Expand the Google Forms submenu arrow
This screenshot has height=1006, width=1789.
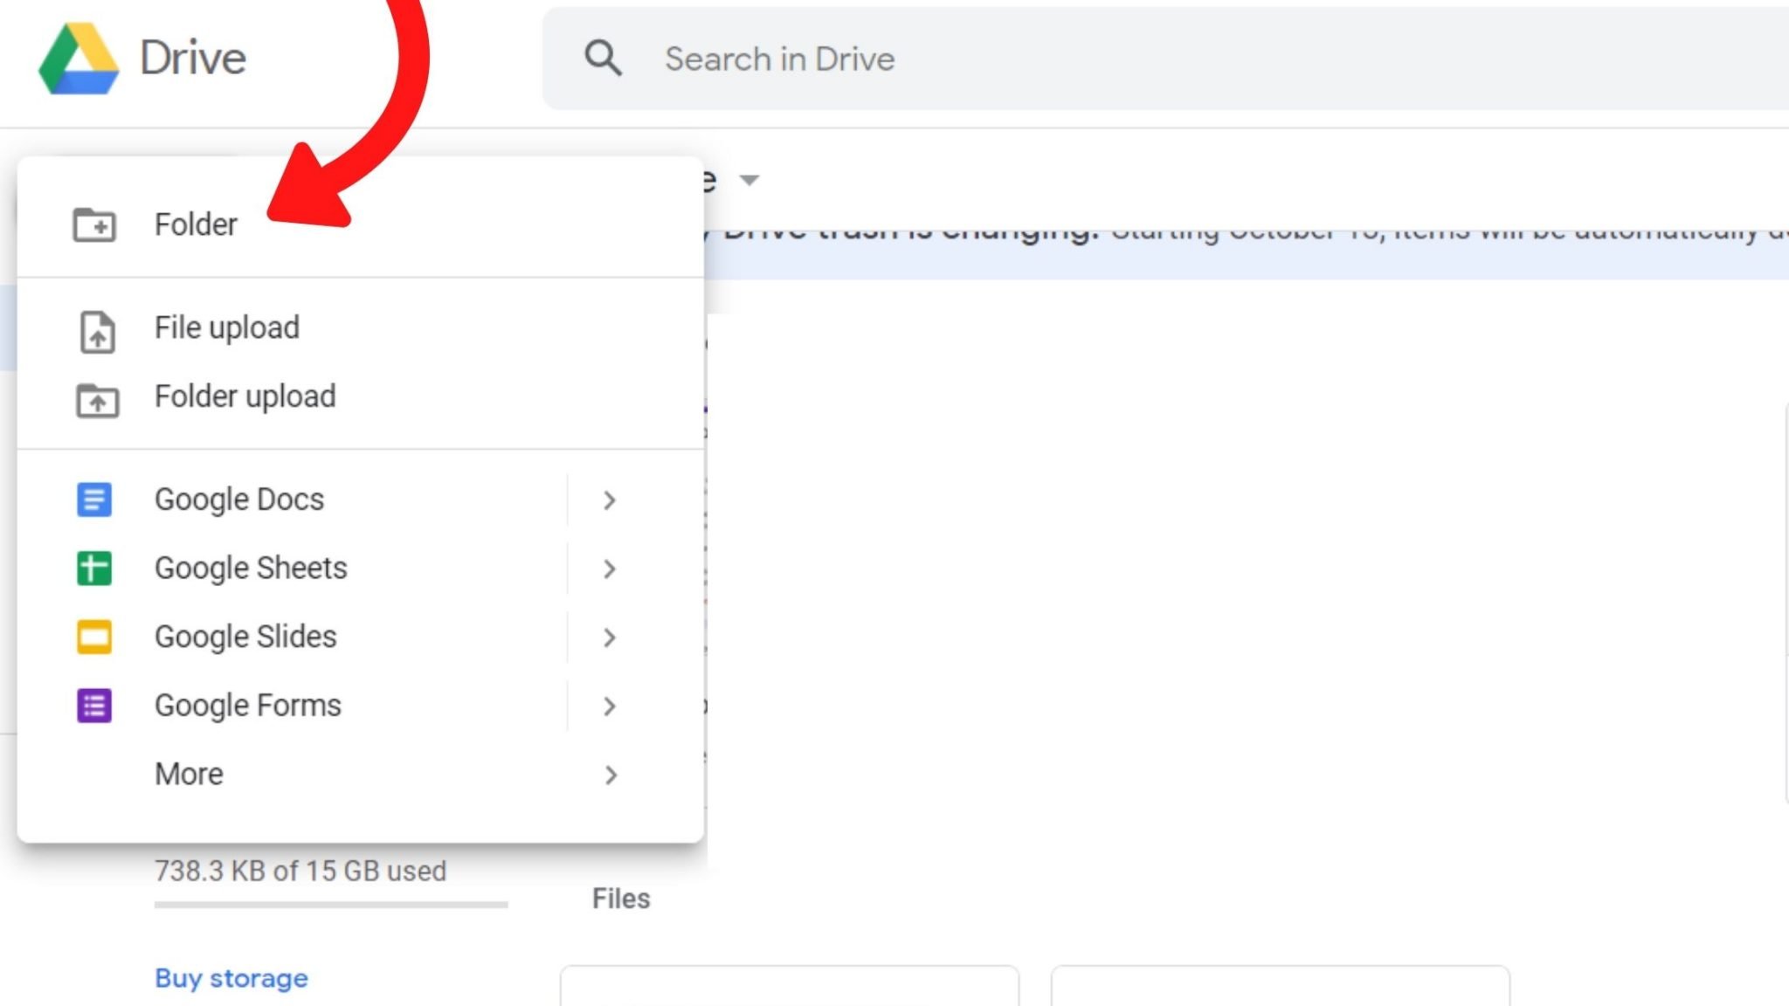[x=610, y=706]
